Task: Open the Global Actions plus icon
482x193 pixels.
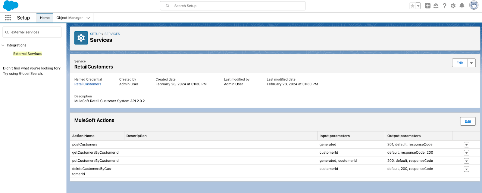Action: pyautogui.click(x=427, y=6)
